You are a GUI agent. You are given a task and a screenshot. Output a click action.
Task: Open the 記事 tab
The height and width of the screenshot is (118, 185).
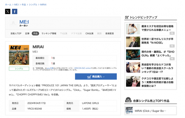tap(27, 33)
